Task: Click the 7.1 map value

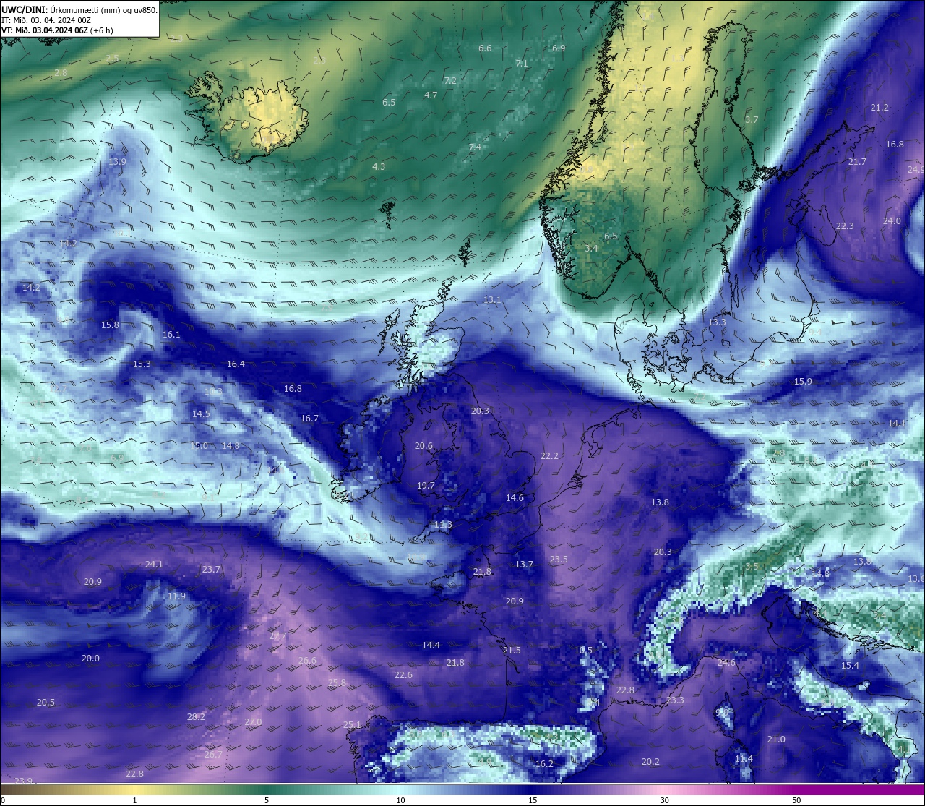Action: pos(522,64)
